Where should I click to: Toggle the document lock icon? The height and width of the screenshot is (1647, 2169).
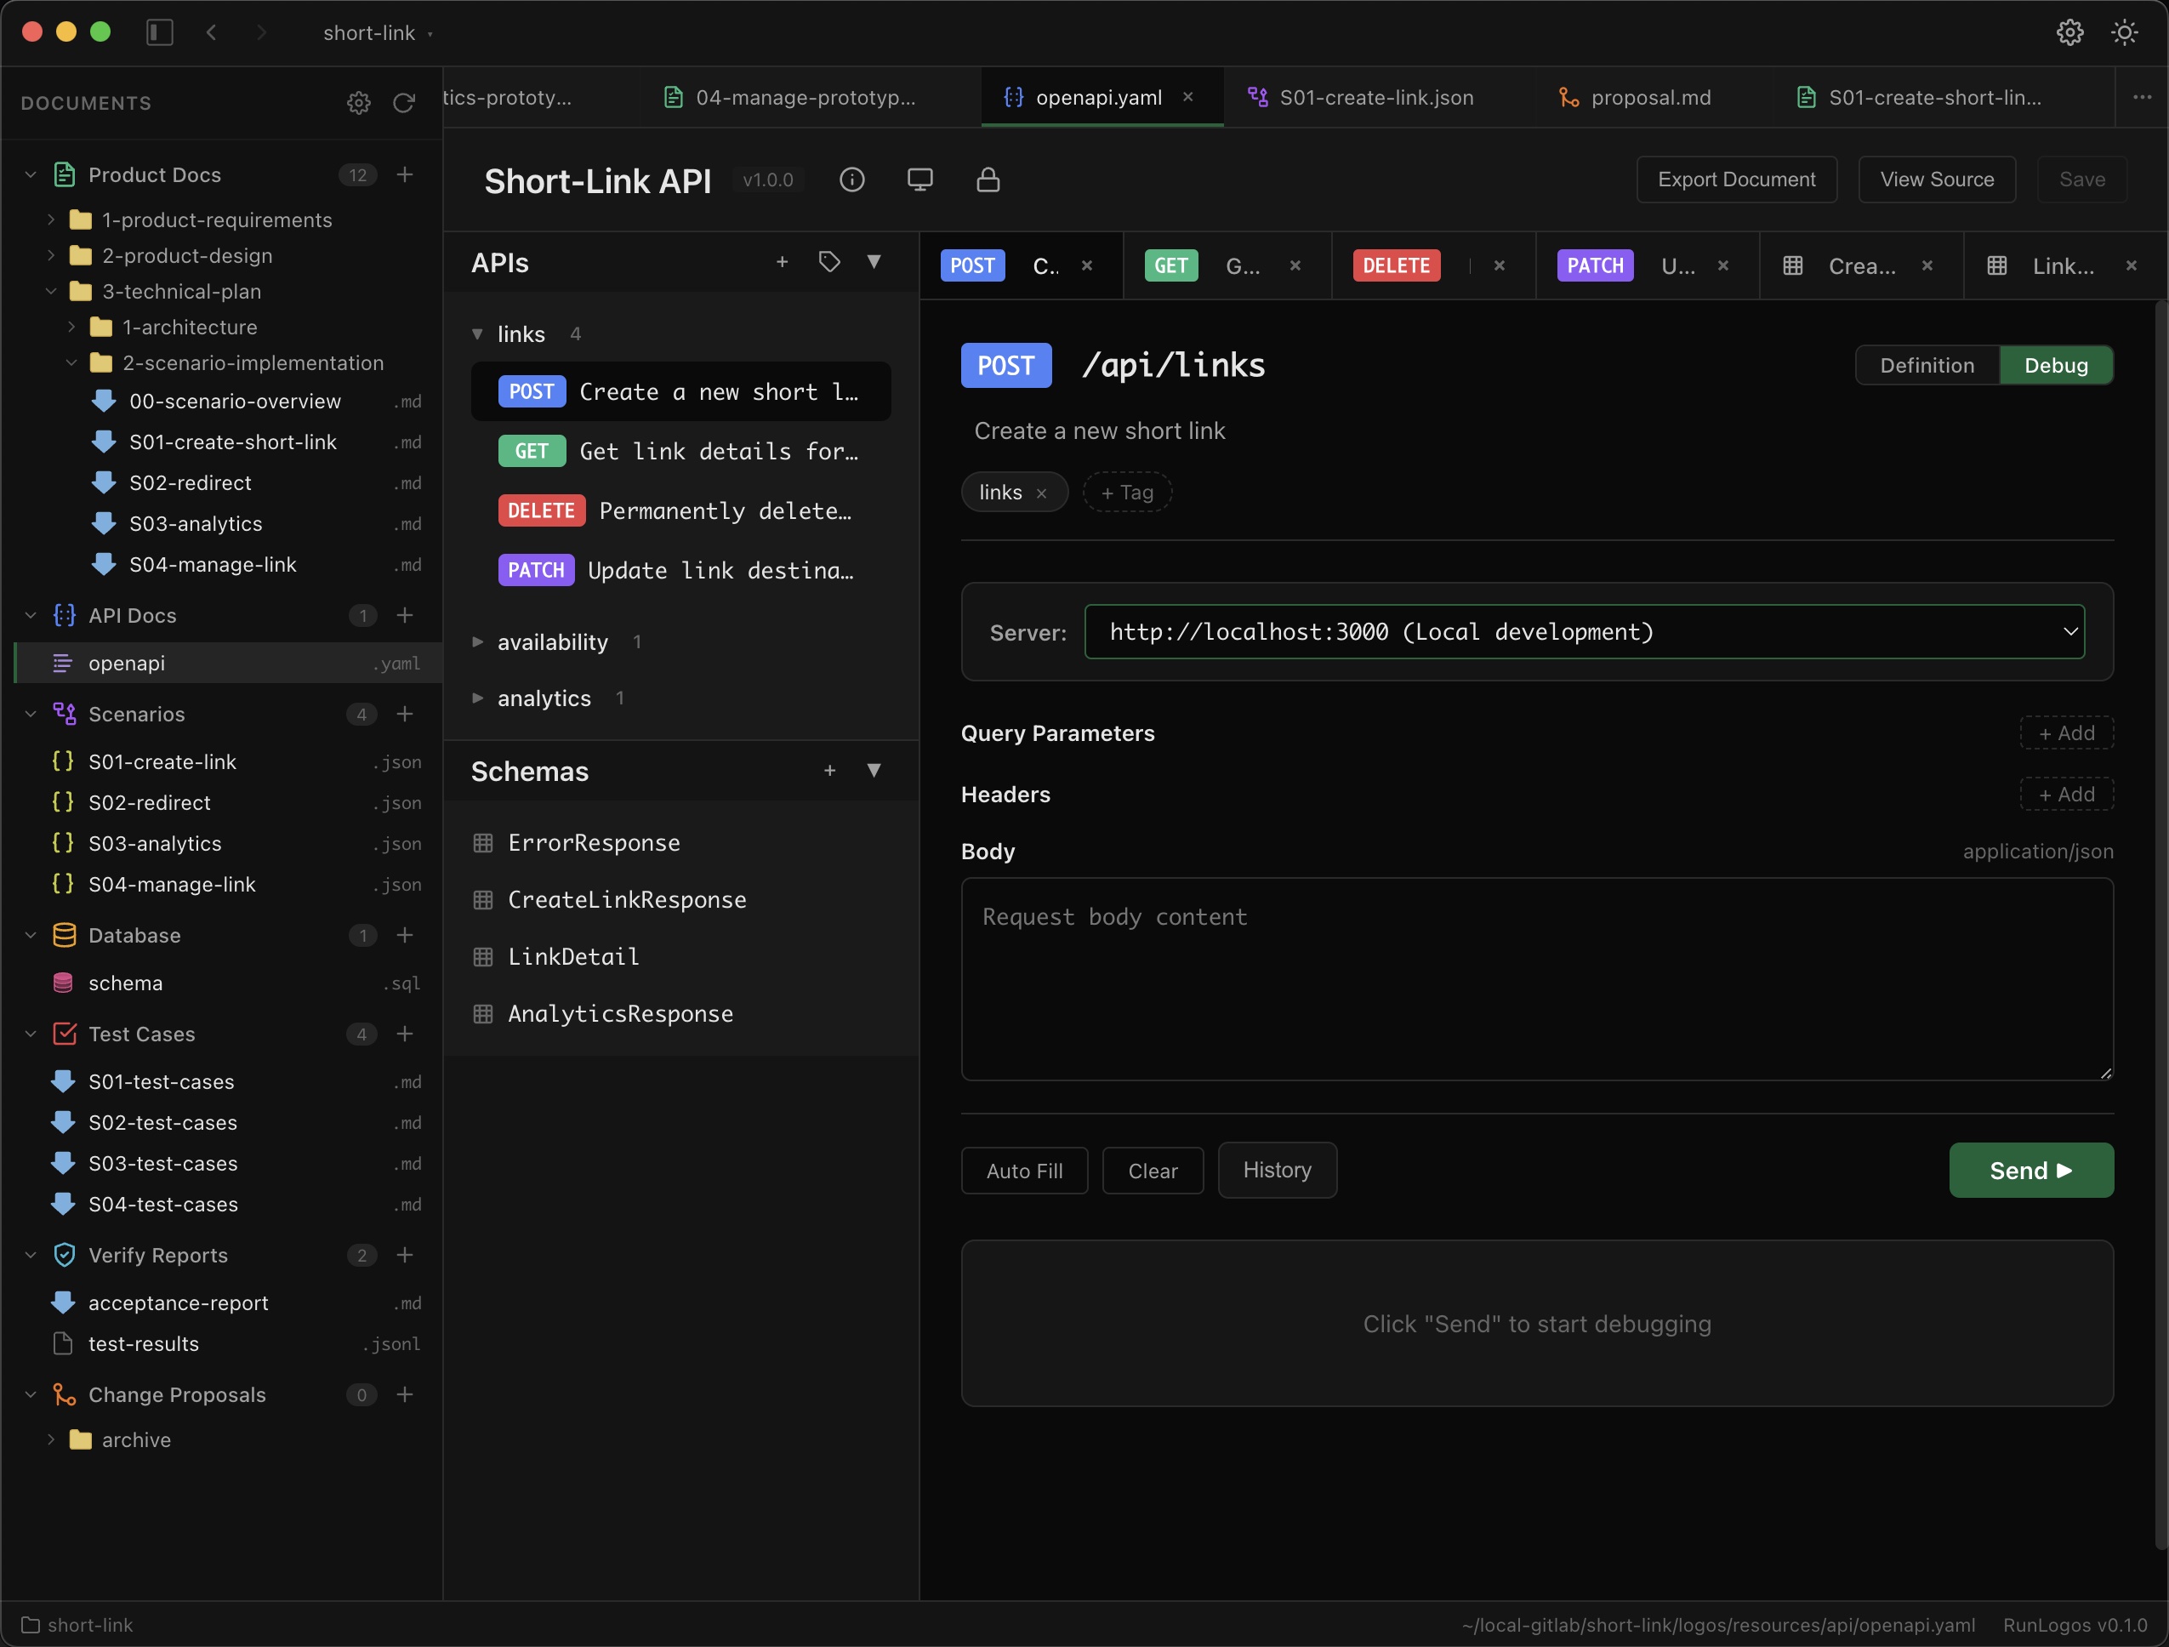point(988,180)
